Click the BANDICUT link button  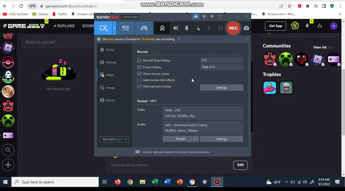pos(114,139)
